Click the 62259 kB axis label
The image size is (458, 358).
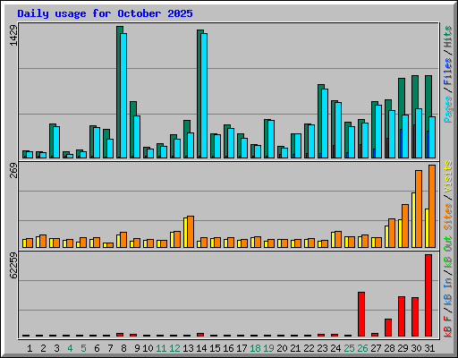coord(13,266)
